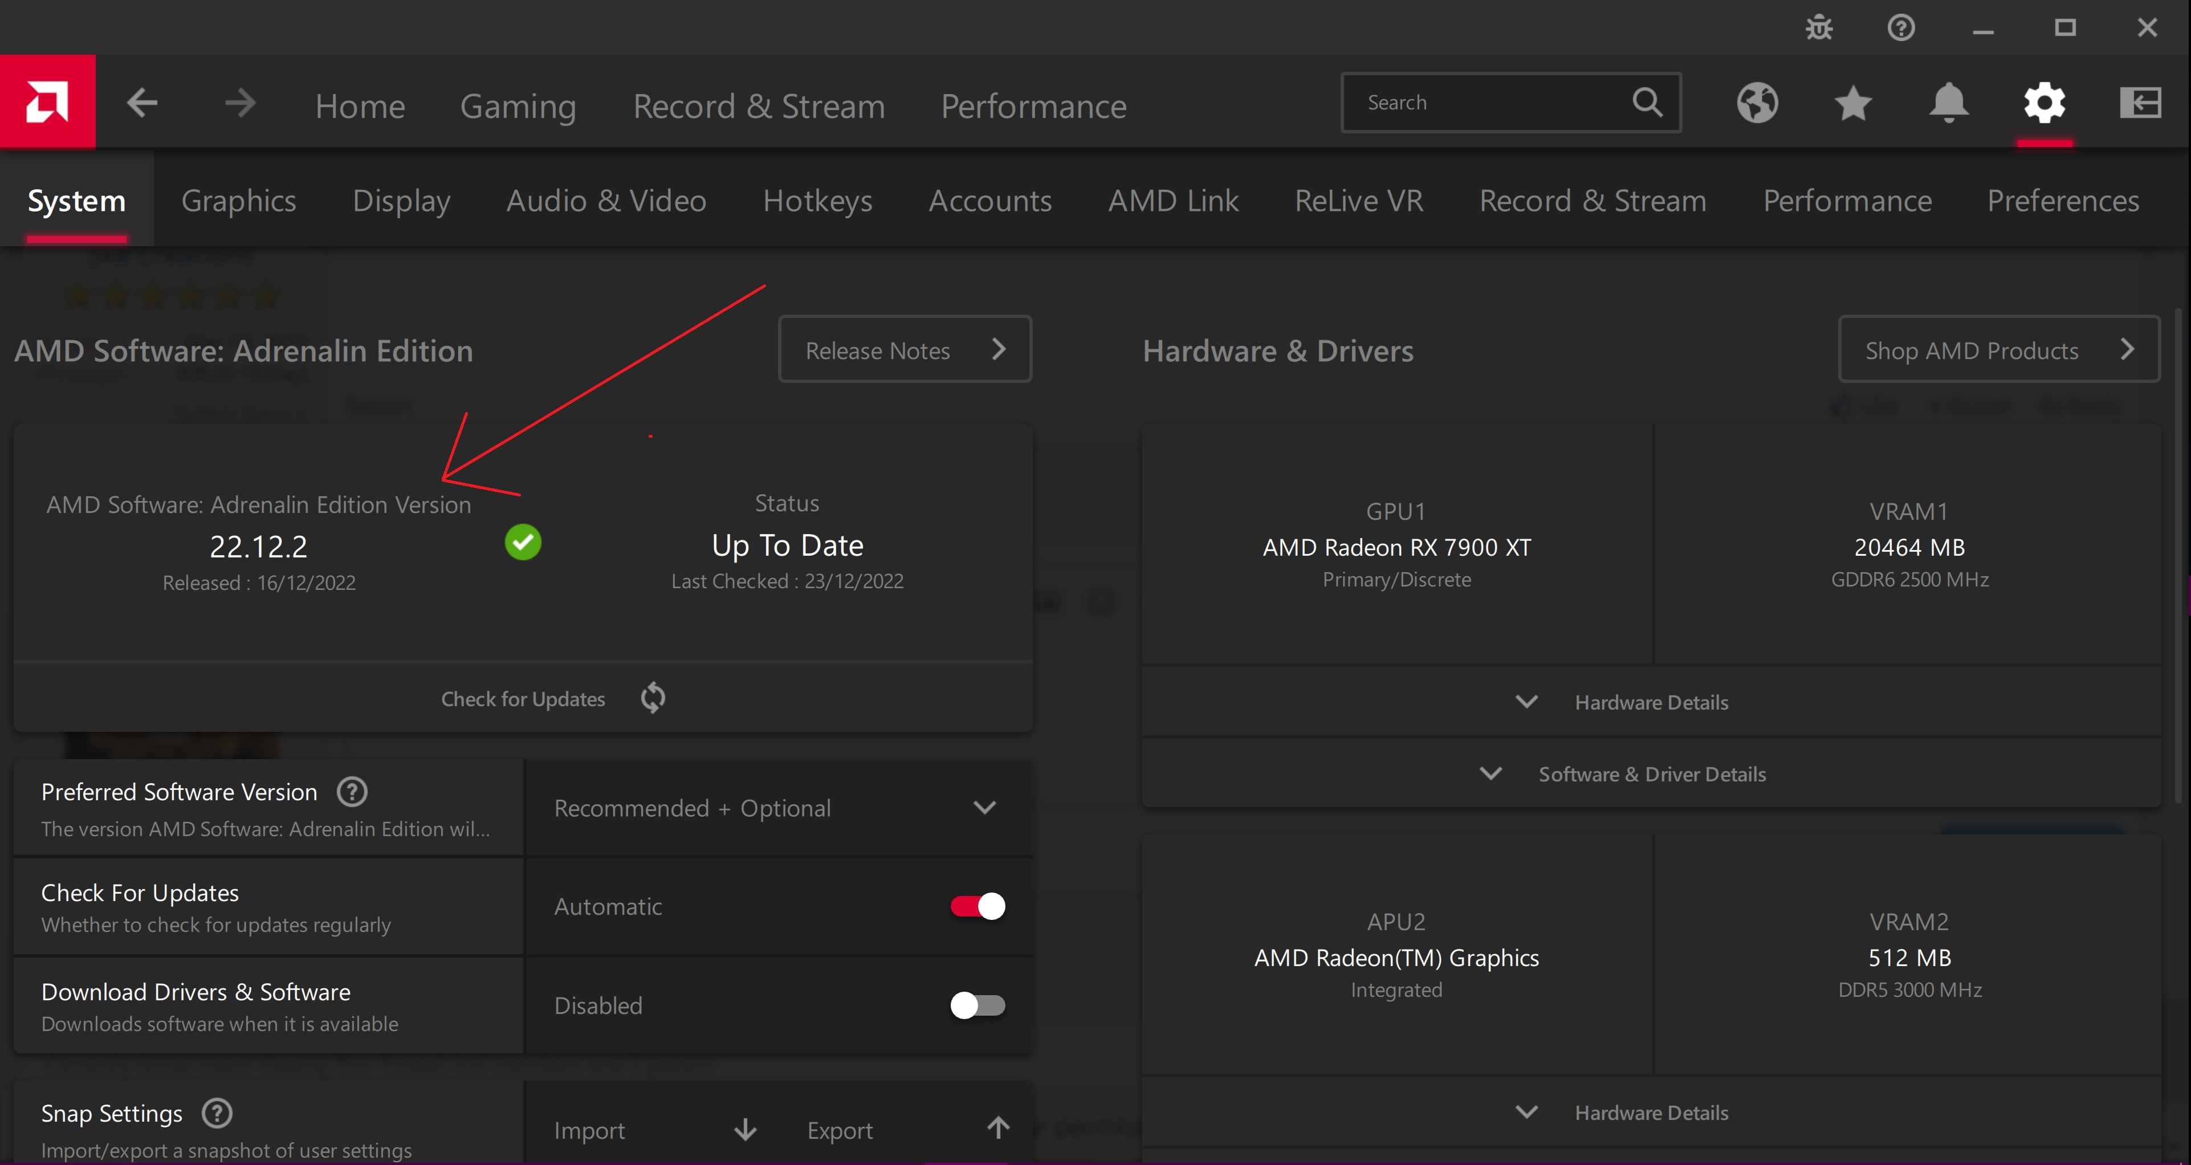
Task: Switch to the Graphics tab
Action: (x=238, y=201)
